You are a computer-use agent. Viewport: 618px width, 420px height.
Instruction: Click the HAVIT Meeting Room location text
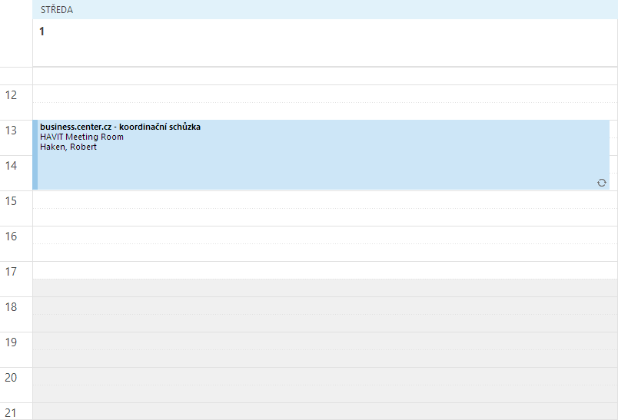(81, 137)
